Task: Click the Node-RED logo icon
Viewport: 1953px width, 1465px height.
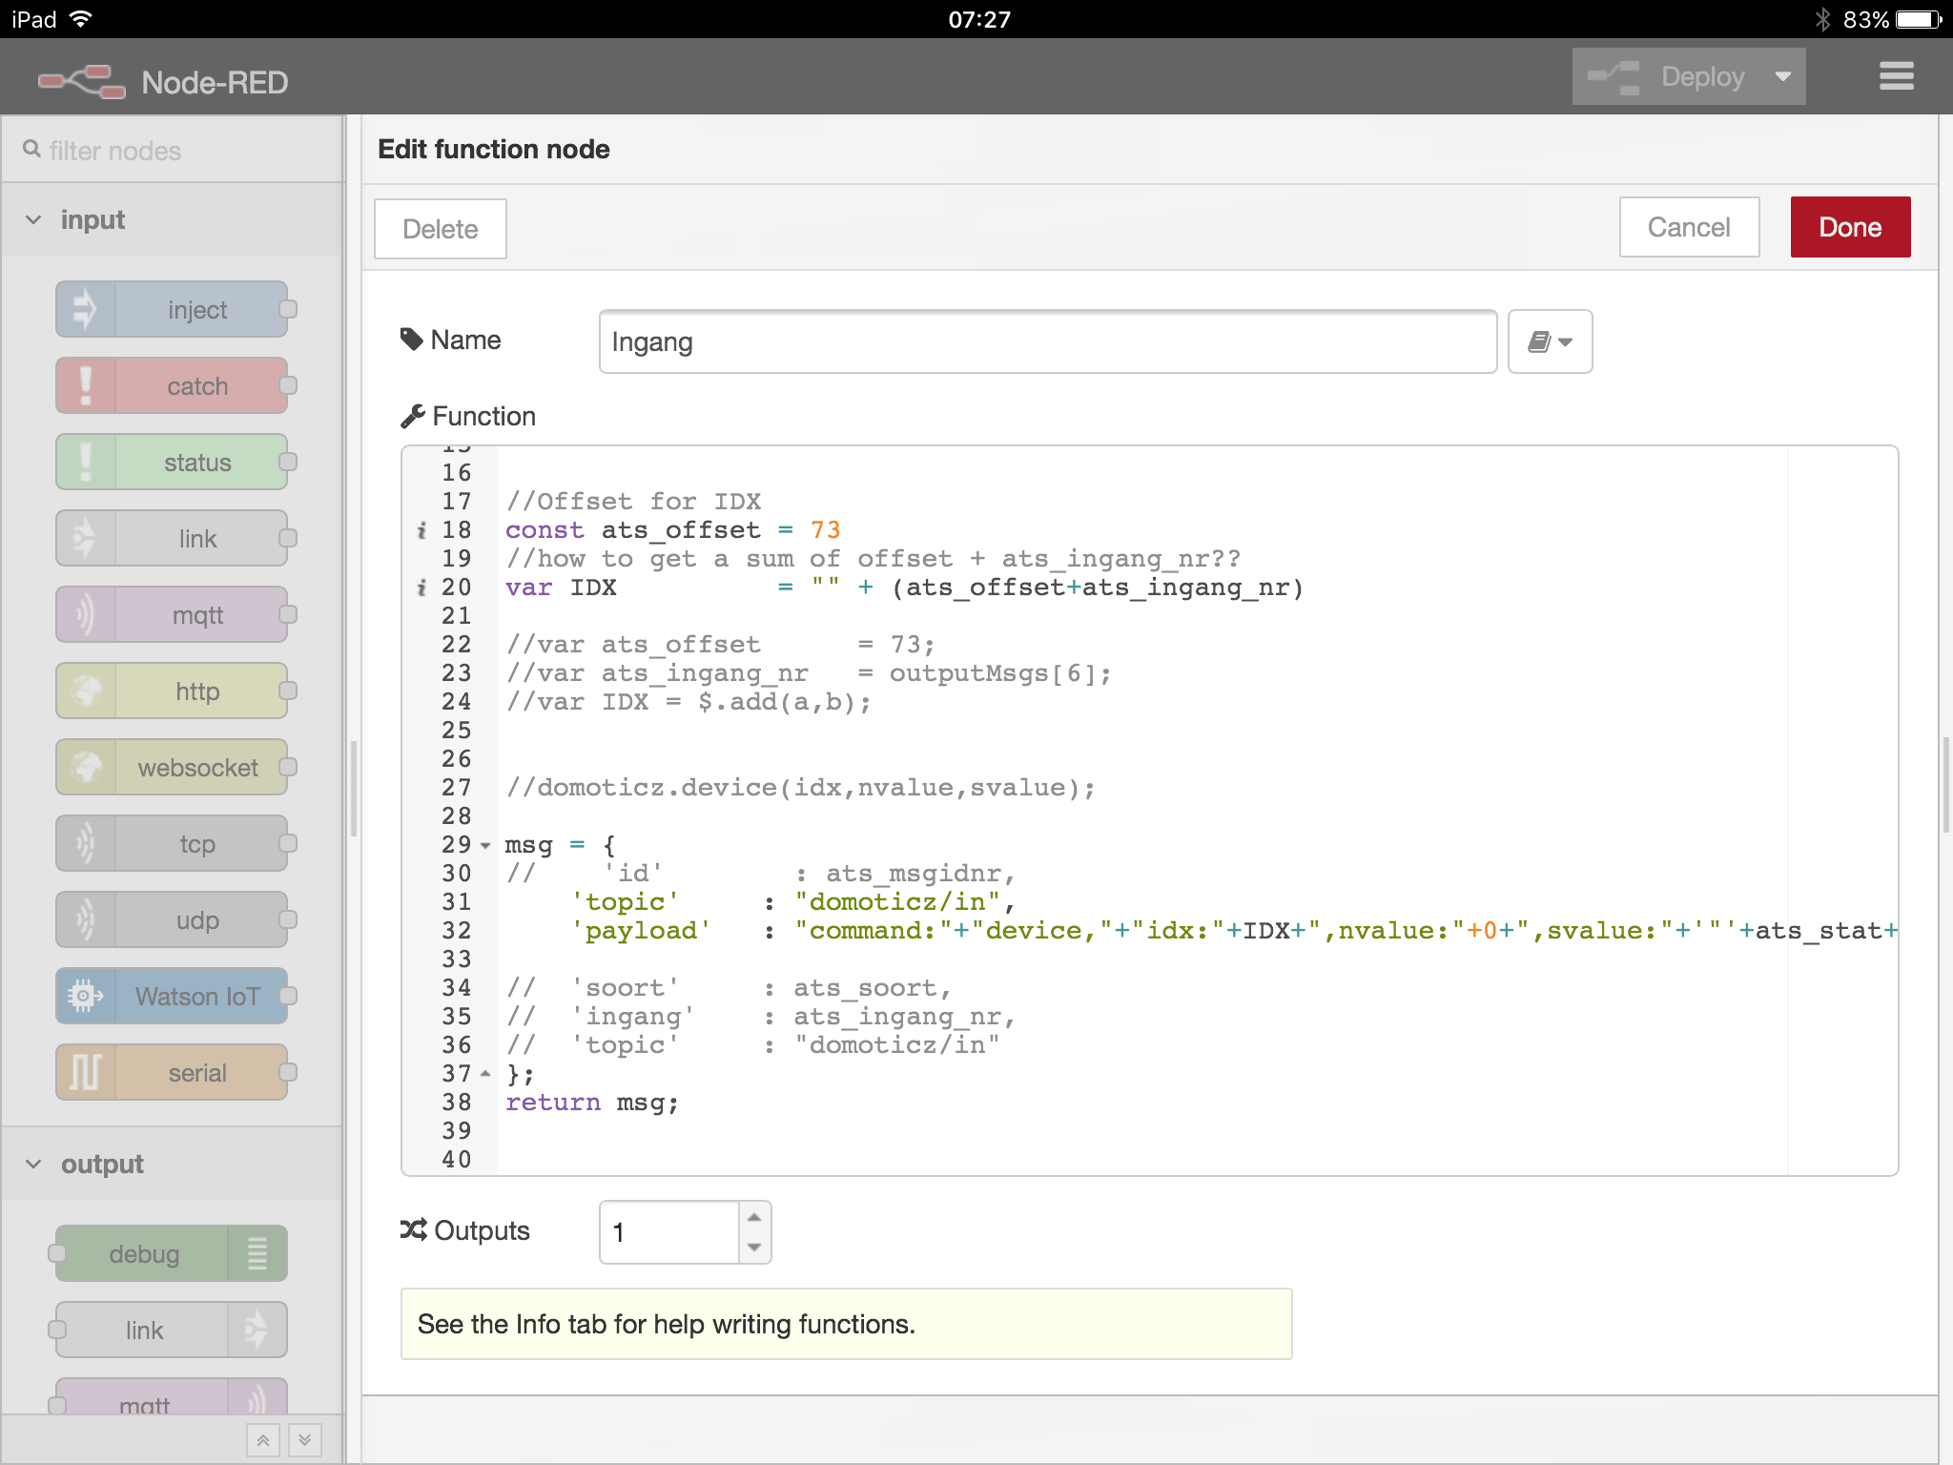Action: [x=82, y=82]
